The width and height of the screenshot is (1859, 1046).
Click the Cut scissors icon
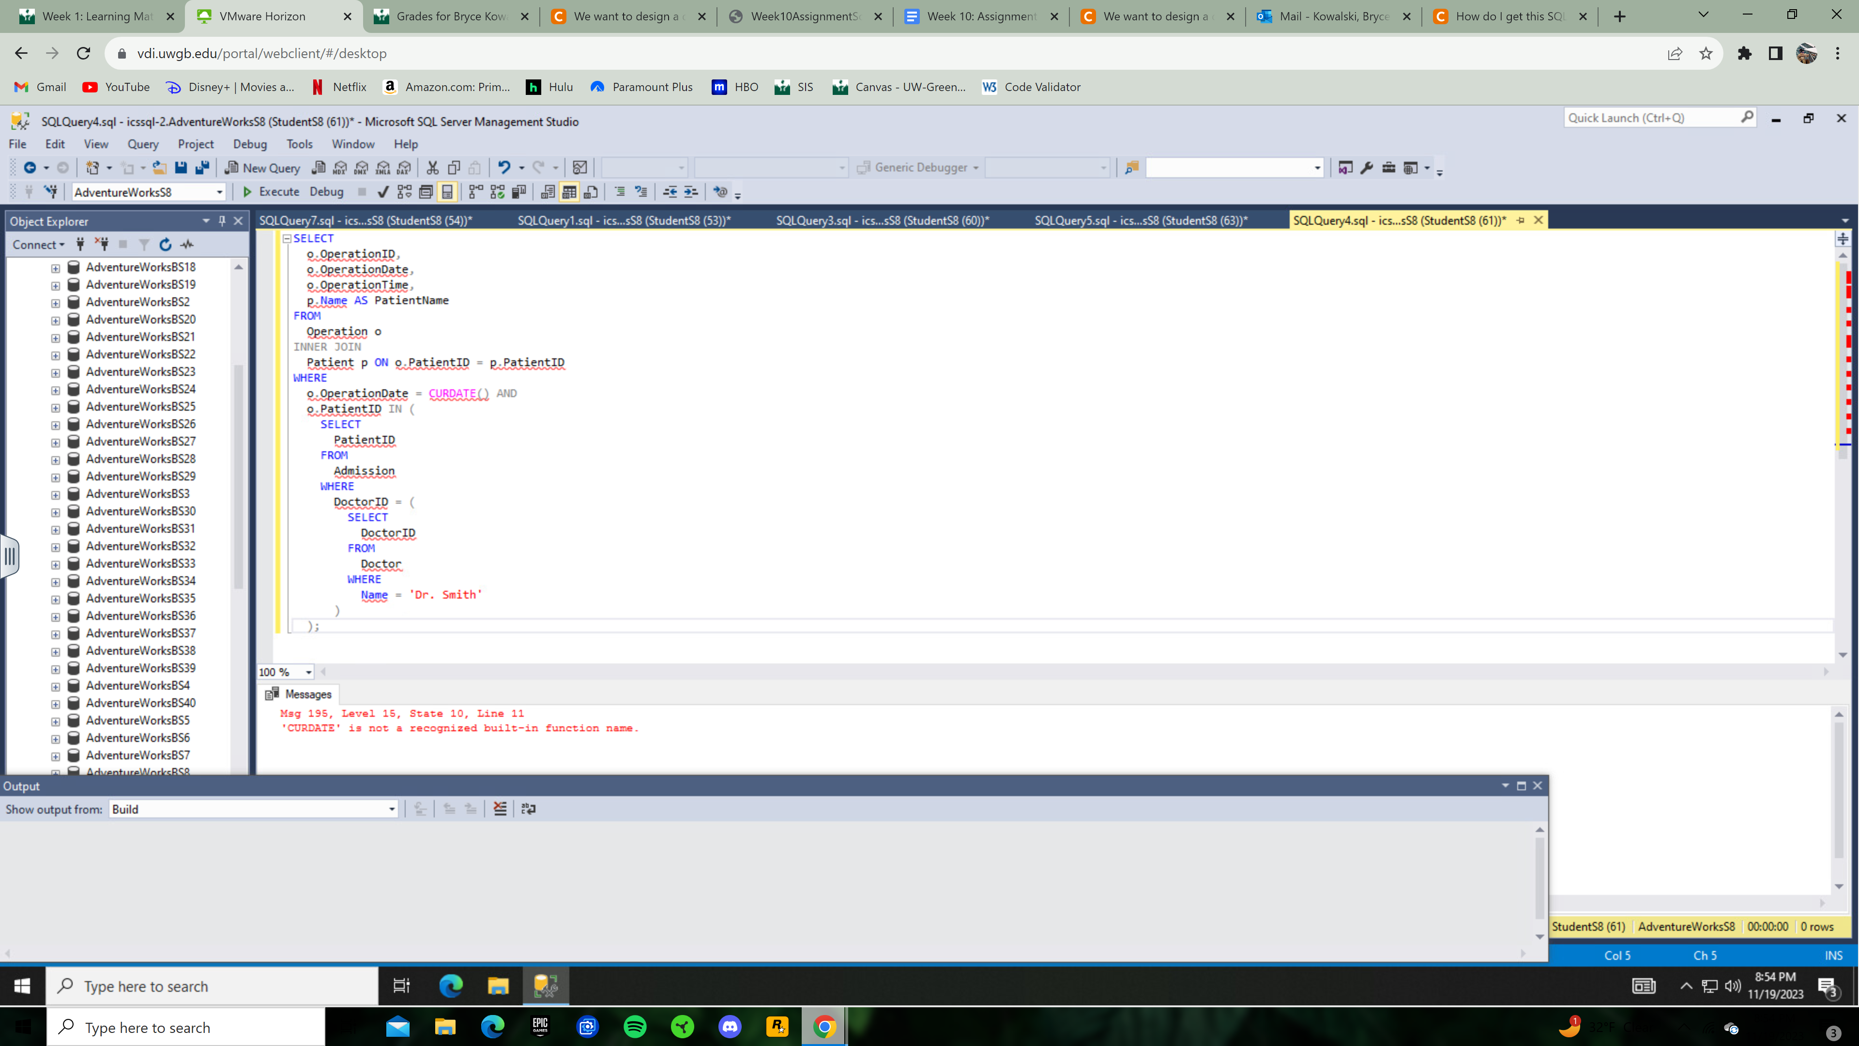pos(432,168)
